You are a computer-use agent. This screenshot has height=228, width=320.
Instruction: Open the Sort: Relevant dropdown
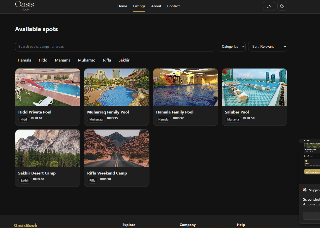[268, 46]
